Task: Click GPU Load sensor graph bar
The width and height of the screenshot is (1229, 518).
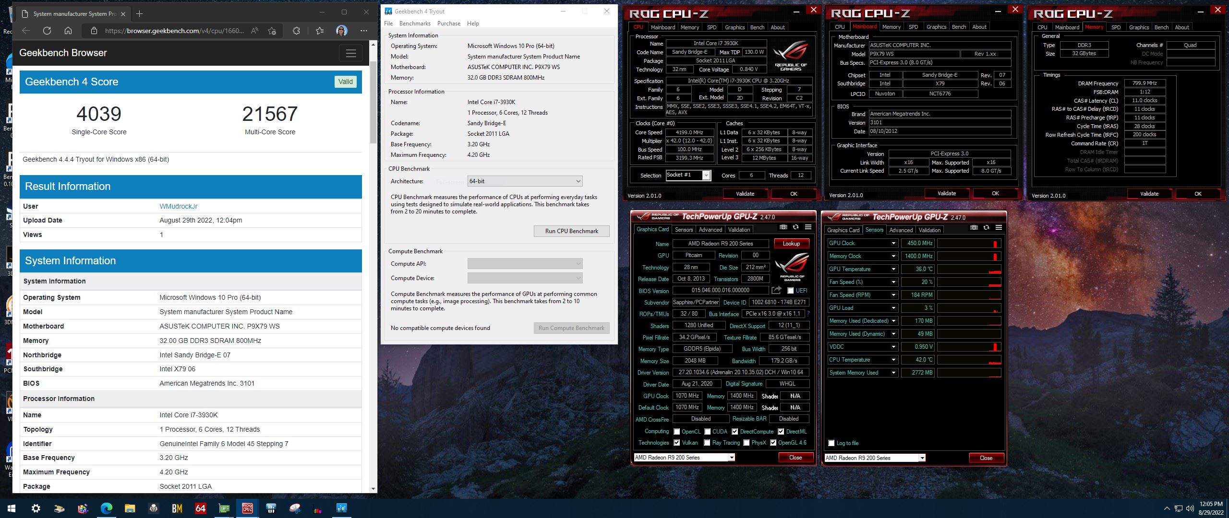Action: click(969, 308)
